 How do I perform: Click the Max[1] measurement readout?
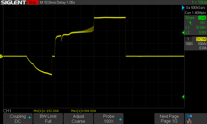click(83, 111)
